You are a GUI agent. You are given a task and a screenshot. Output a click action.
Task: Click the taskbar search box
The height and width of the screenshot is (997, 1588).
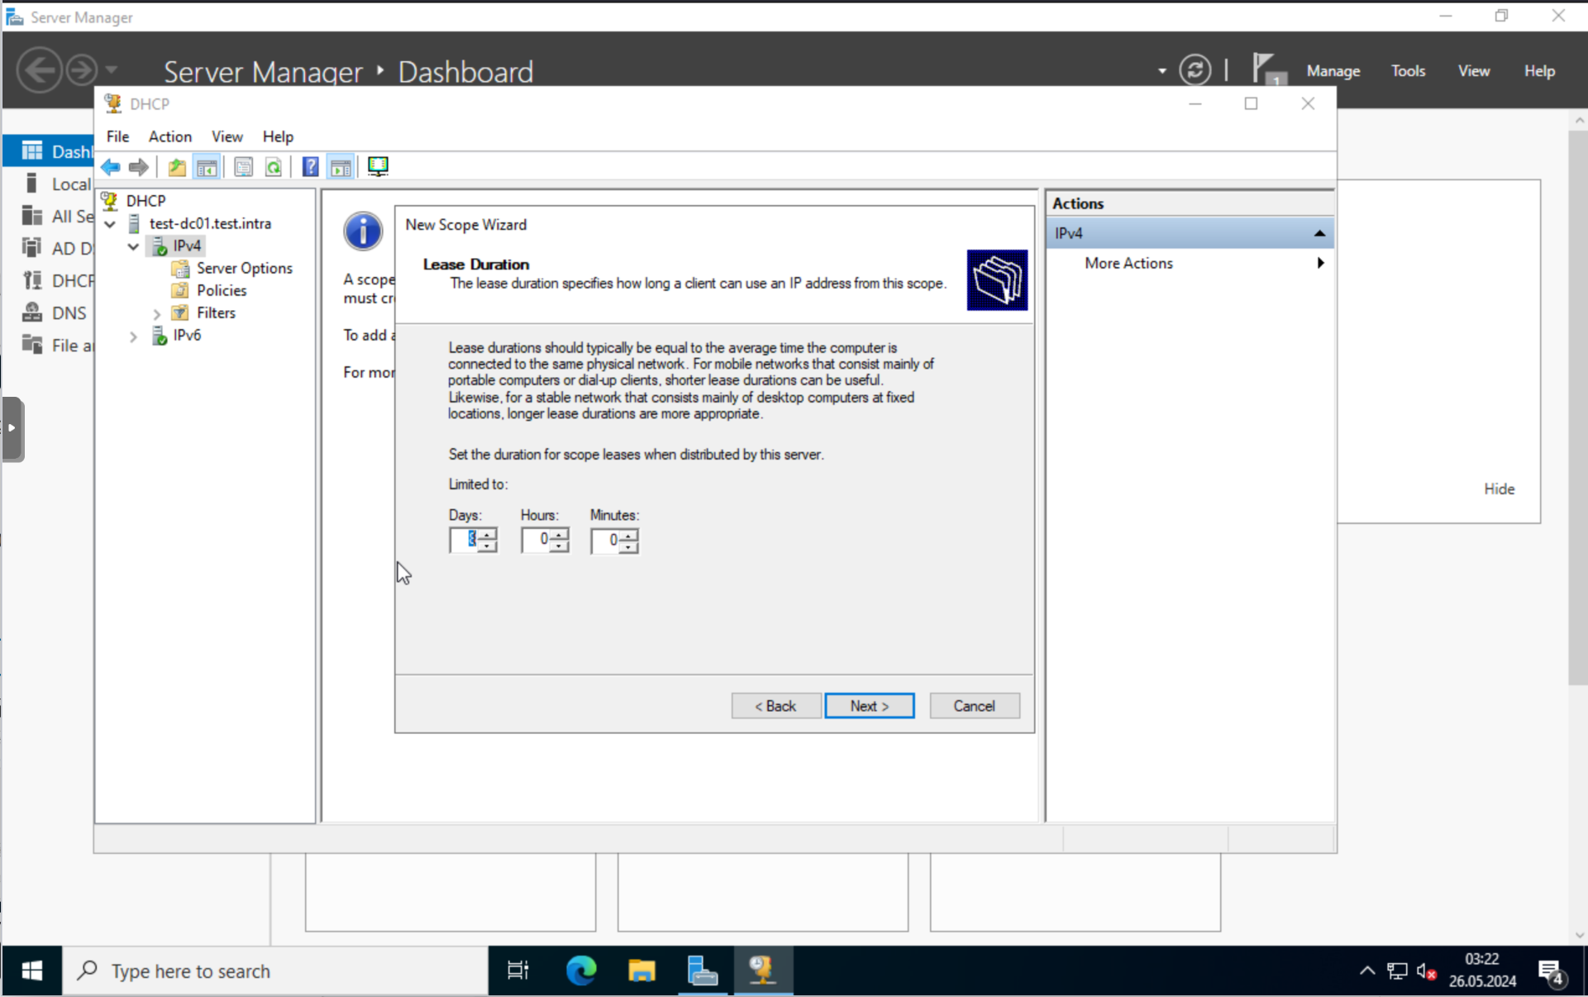(x=275, y=971)
